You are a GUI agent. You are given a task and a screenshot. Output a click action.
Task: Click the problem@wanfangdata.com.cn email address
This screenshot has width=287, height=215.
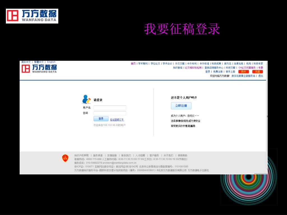[x=119, y=163]
